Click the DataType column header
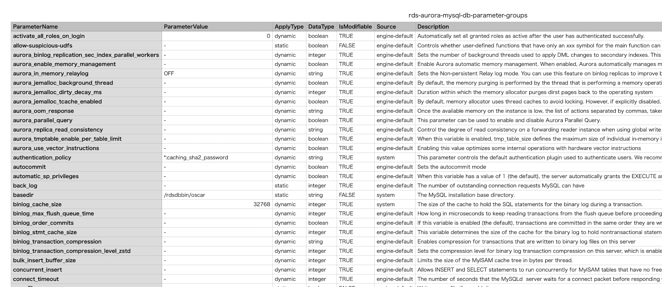 [321, 27]
